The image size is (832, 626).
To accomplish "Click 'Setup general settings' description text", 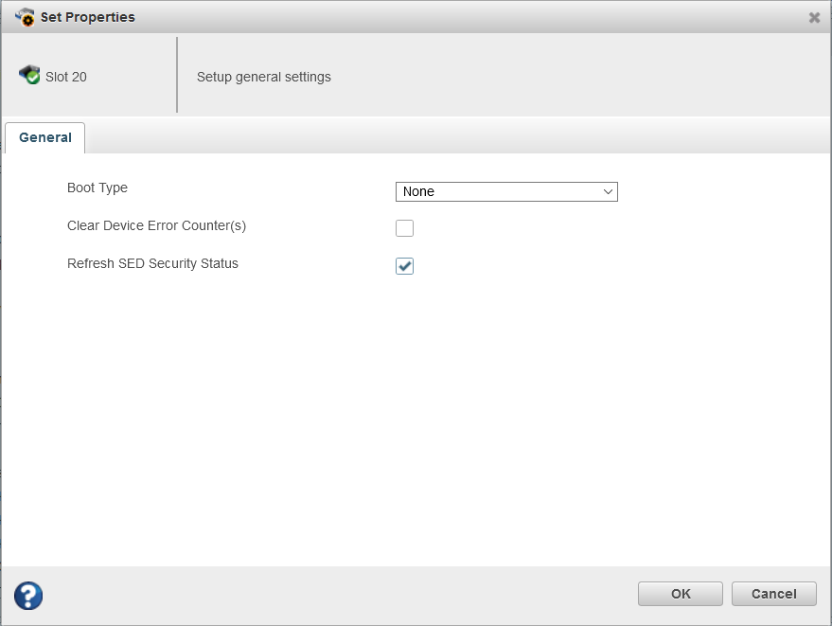I will coord(264,77).
